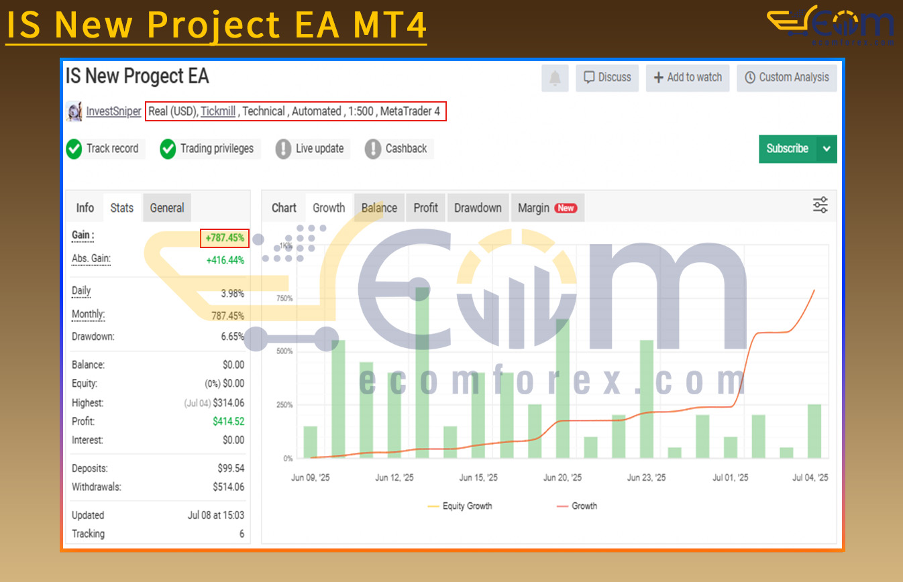The width and height of the screenshot is (903, 582).
Task: Show the Profit chart tab
Action: coord(425,208)
